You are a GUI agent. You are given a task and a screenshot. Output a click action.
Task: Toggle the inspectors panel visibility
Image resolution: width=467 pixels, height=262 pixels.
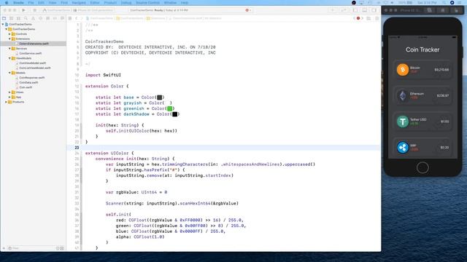(374, 10)
